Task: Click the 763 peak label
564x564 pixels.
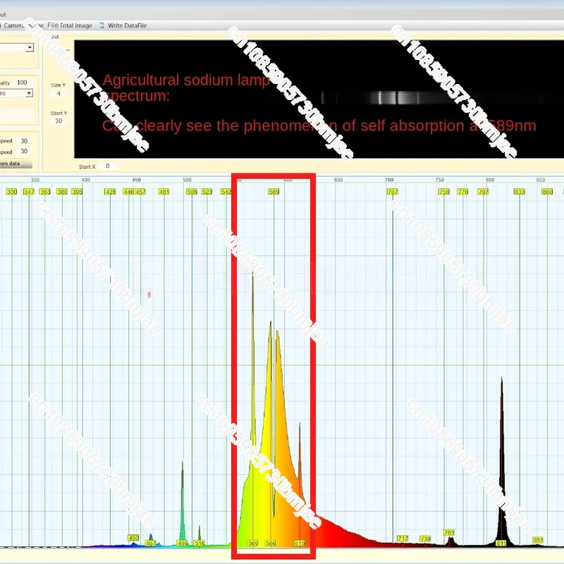Action: [x=449, y=532]
